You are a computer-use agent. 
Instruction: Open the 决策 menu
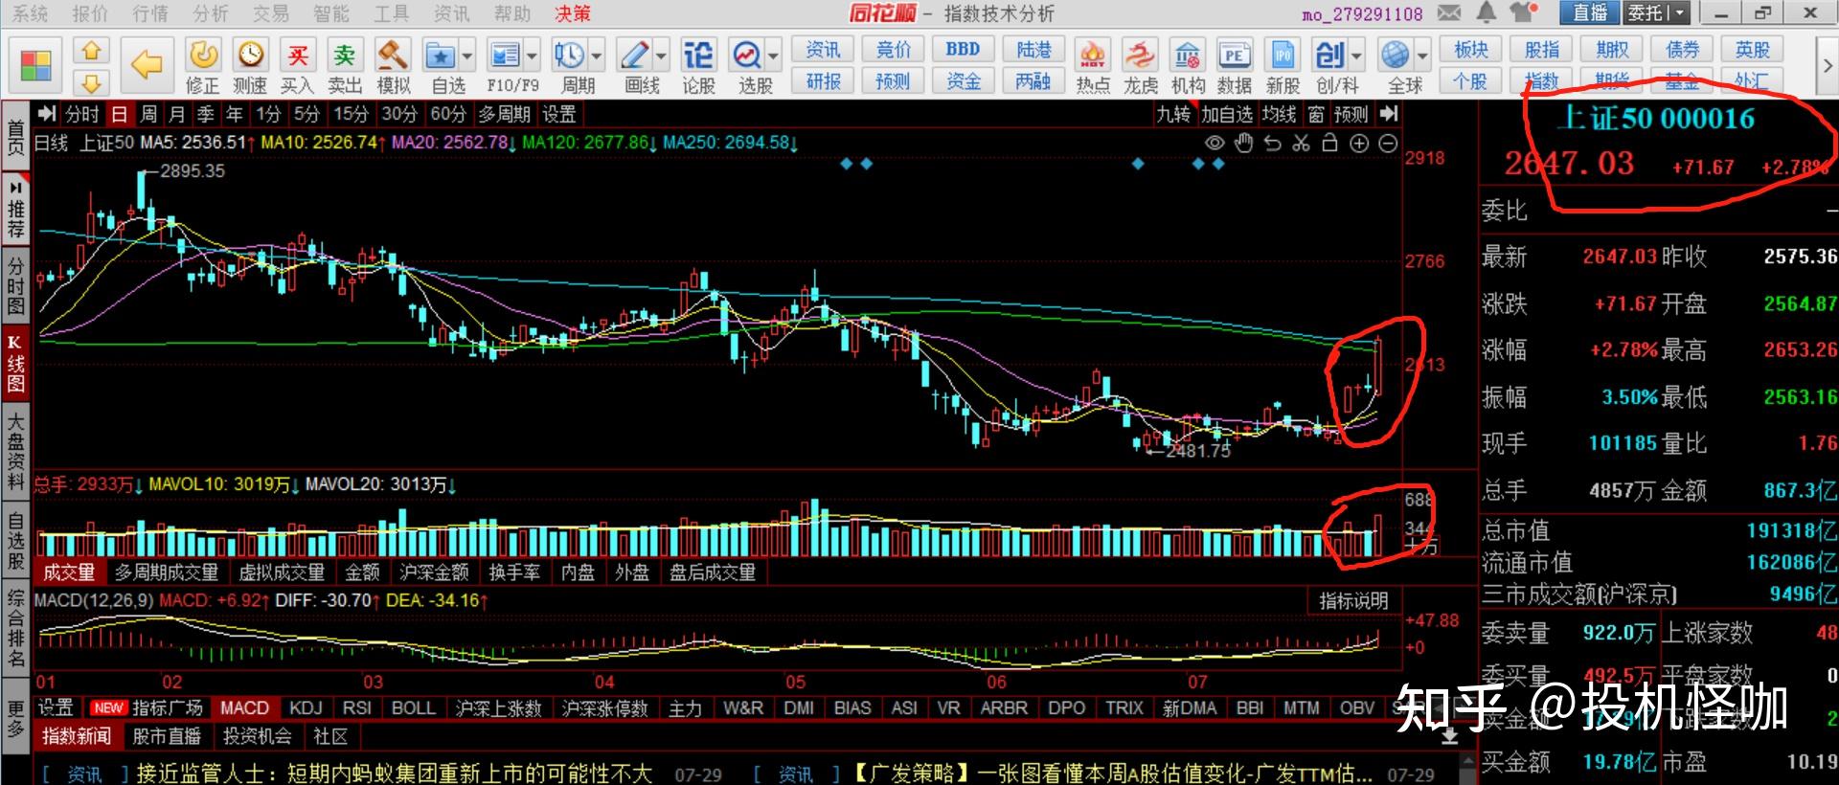click(573, 13)
